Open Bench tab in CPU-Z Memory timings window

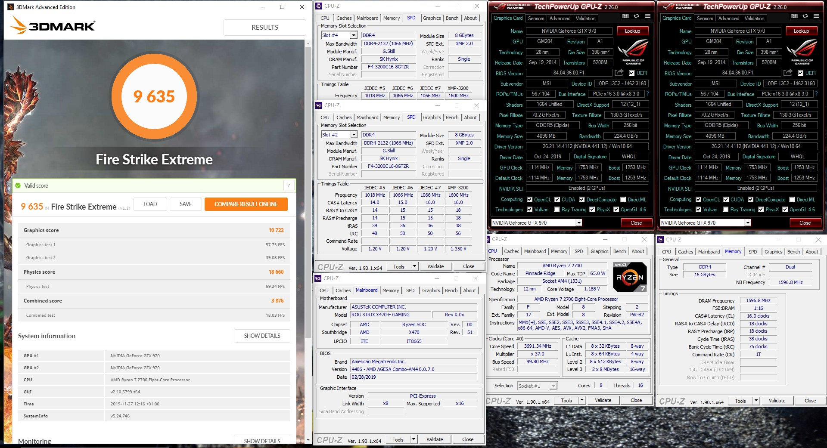click(x=793, y=252)
